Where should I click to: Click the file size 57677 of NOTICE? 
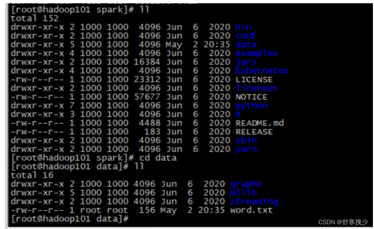[x=147, y=97]
